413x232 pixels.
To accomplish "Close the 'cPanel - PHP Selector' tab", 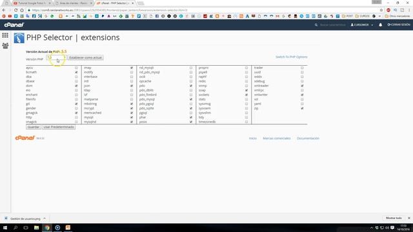I will (x=133, y=3).
